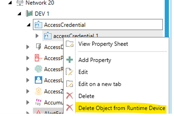Select Add Property menu entry
The width and height of the screenshot is (174, 116).
coord(95,60)
